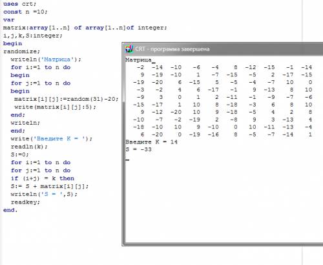This screenshot has height=265, width=323.
Task: Click the 'matrix[i][j]:=random(31)-20;' assignment line
Action: (67, 99)
